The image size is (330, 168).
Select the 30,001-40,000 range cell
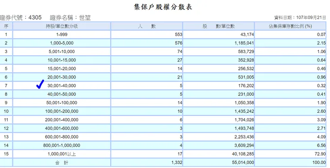(x=62, y=86)
